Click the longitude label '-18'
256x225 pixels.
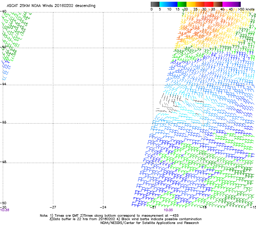point(203,207)
